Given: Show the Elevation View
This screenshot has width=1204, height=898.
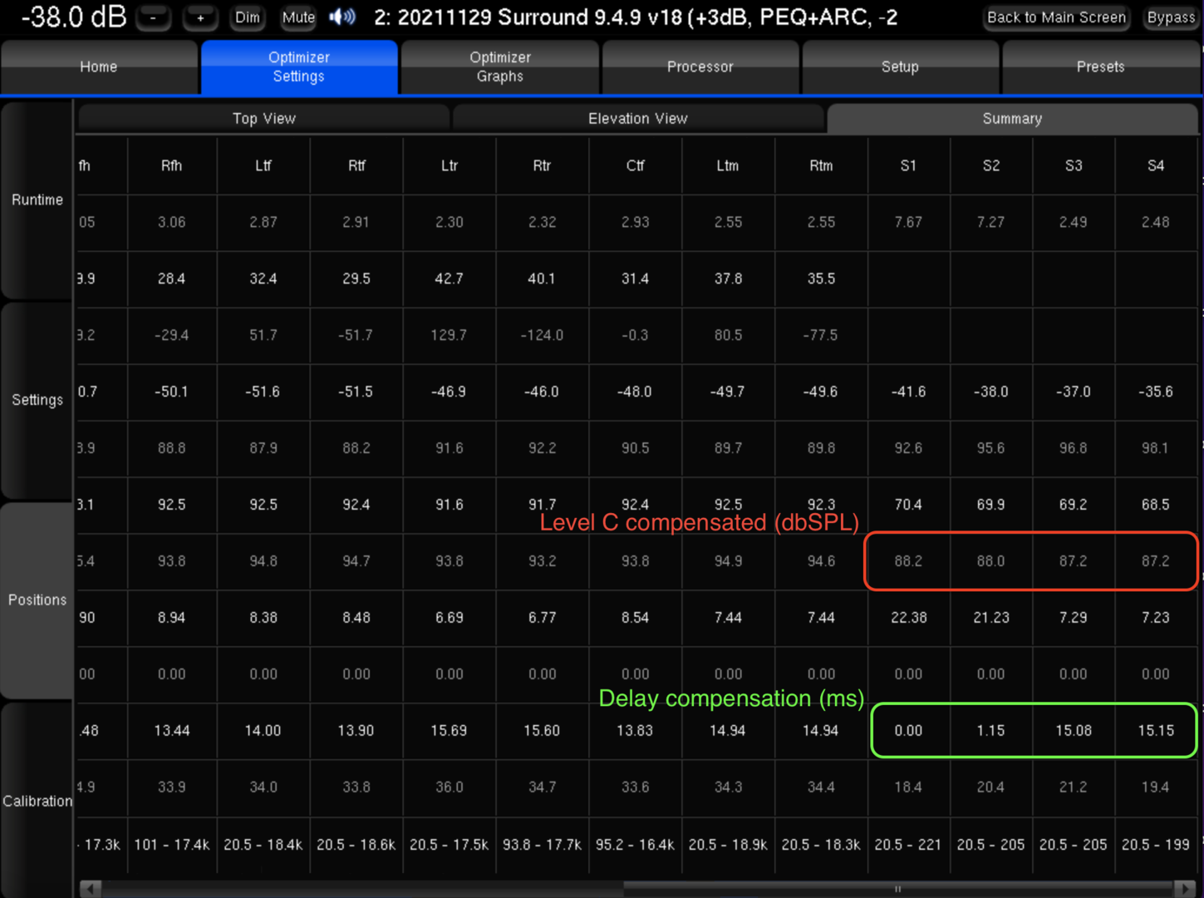Looking at the screenshot, I should pos(638,118).
